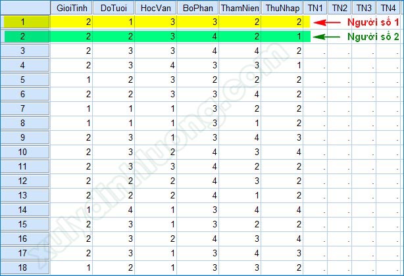Select the HocVan cell in row 4

(155, 65)
